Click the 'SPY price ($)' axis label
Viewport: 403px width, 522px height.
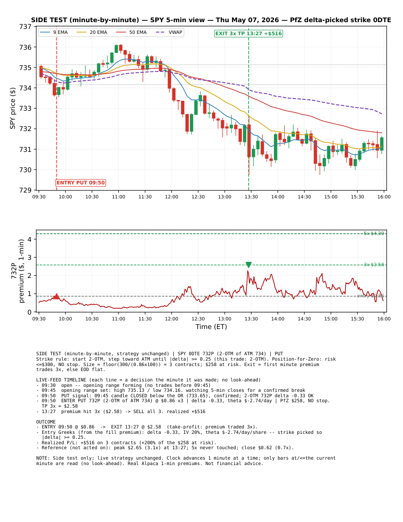click(x=13, y=108)
